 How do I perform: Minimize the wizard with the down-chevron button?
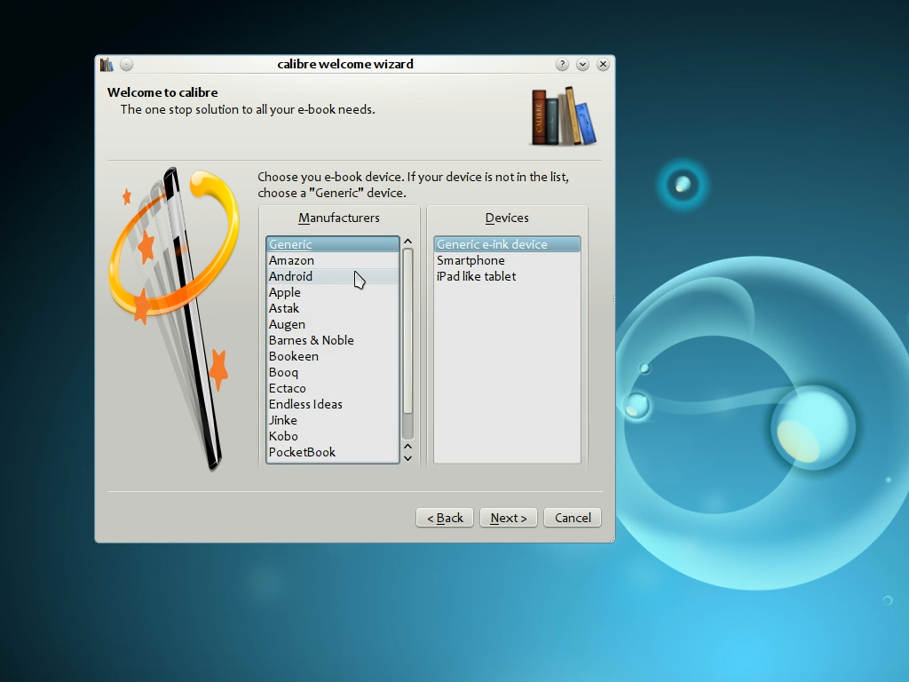pos(583,65)
